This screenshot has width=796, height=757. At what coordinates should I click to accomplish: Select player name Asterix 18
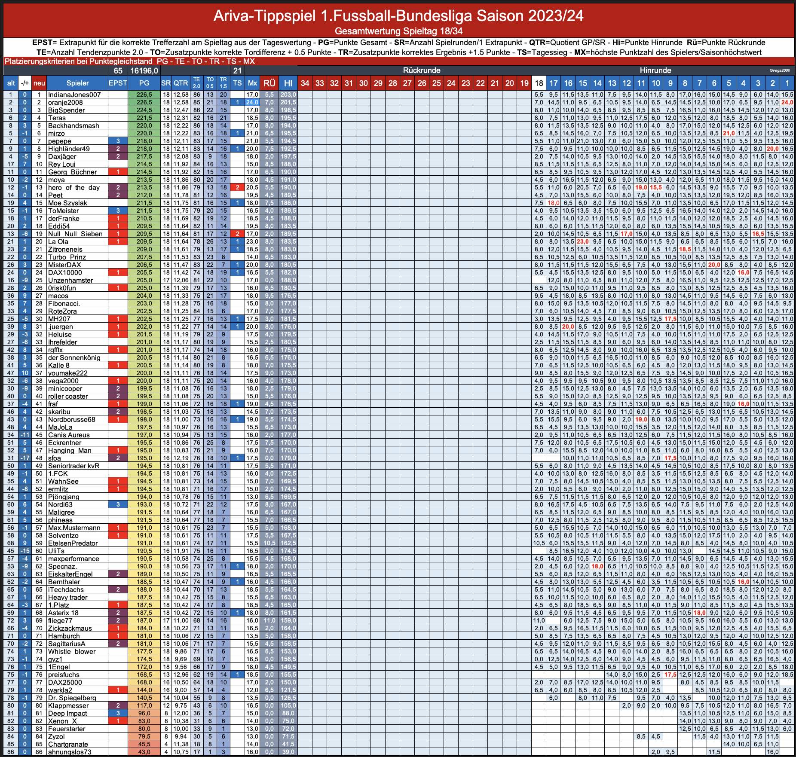63,613
